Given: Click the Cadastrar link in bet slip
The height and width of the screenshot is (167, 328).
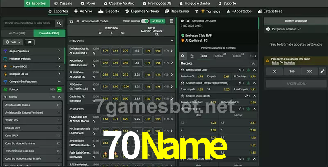Looking at the screenshot, I should [289, 62].
